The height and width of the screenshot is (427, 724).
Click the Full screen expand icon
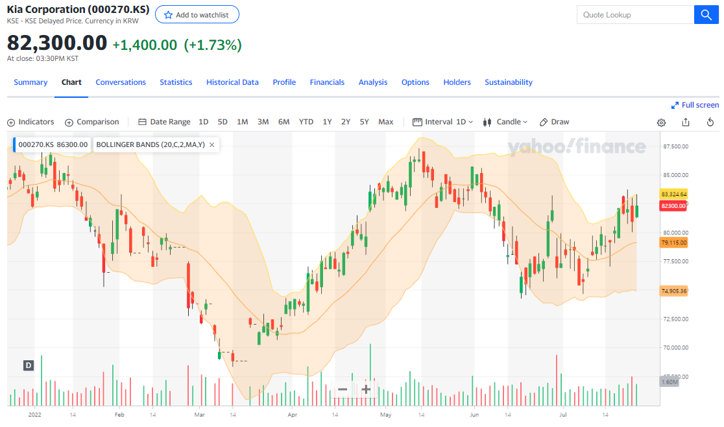(675, 105)
